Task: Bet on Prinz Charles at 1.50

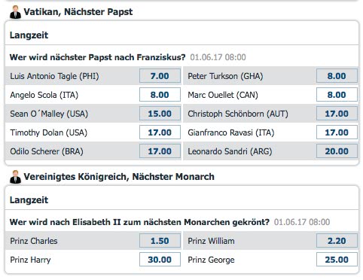Action: click(160, 241)
